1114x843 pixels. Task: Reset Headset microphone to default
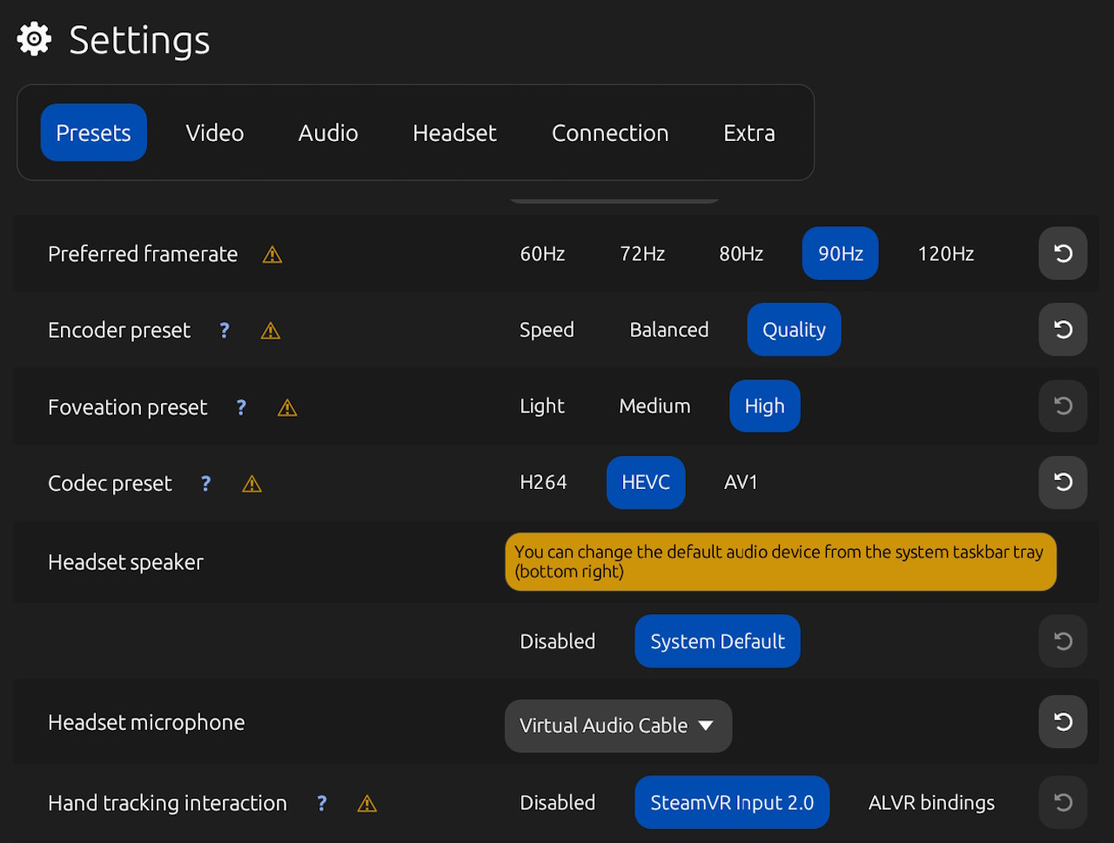(1063, 722)
